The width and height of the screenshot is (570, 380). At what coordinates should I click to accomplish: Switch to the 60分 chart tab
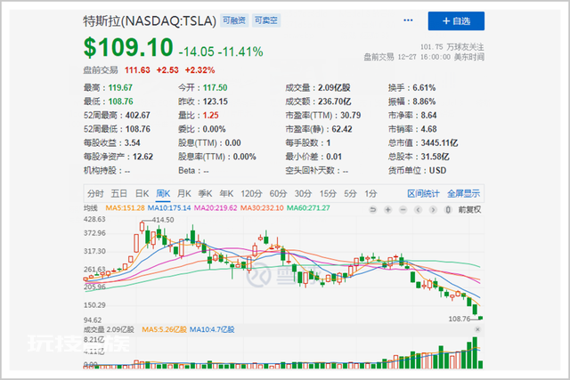coord(278,194)
